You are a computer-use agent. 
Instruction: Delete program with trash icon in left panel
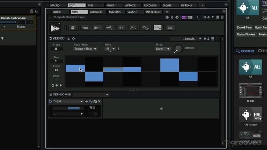pos(32,11)
